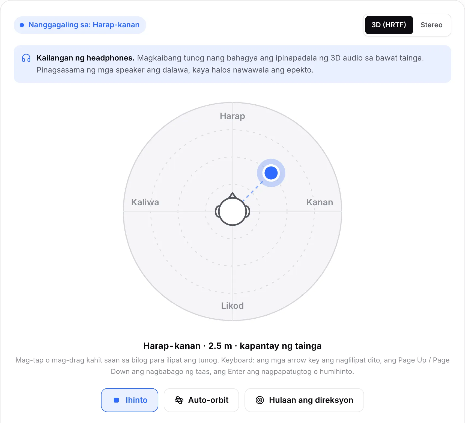
Task: Switch to Stereo audio mode
Action: [431, 25]
